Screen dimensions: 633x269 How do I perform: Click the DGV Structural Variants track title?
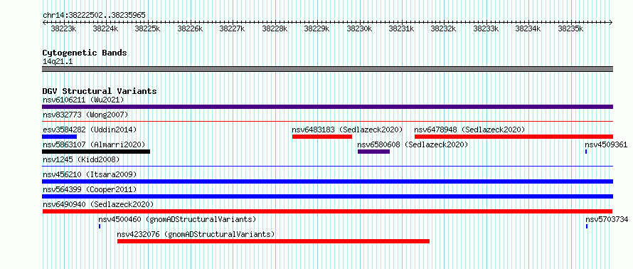pos(100,91)
